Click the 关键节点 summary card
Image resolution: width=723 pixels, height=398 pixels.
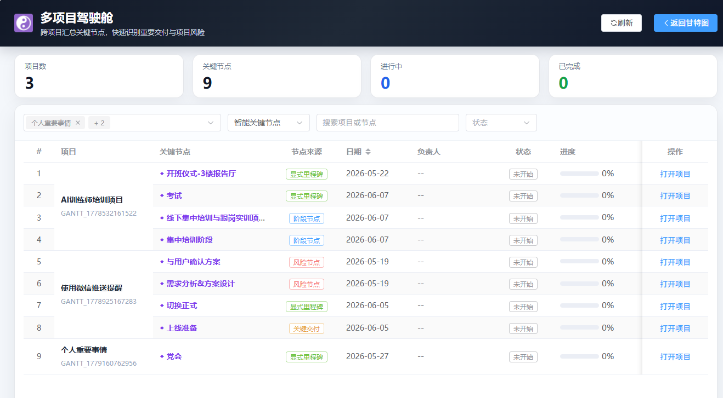(277, 76)
